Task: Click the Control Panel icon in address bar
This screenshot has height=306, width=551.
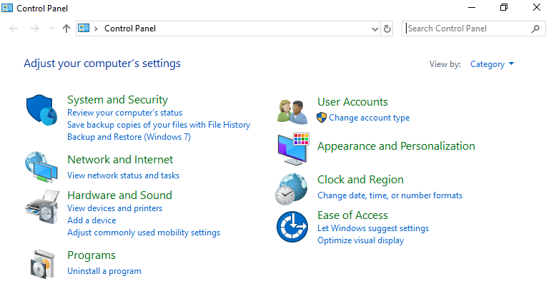Action: tap(84, 28)
